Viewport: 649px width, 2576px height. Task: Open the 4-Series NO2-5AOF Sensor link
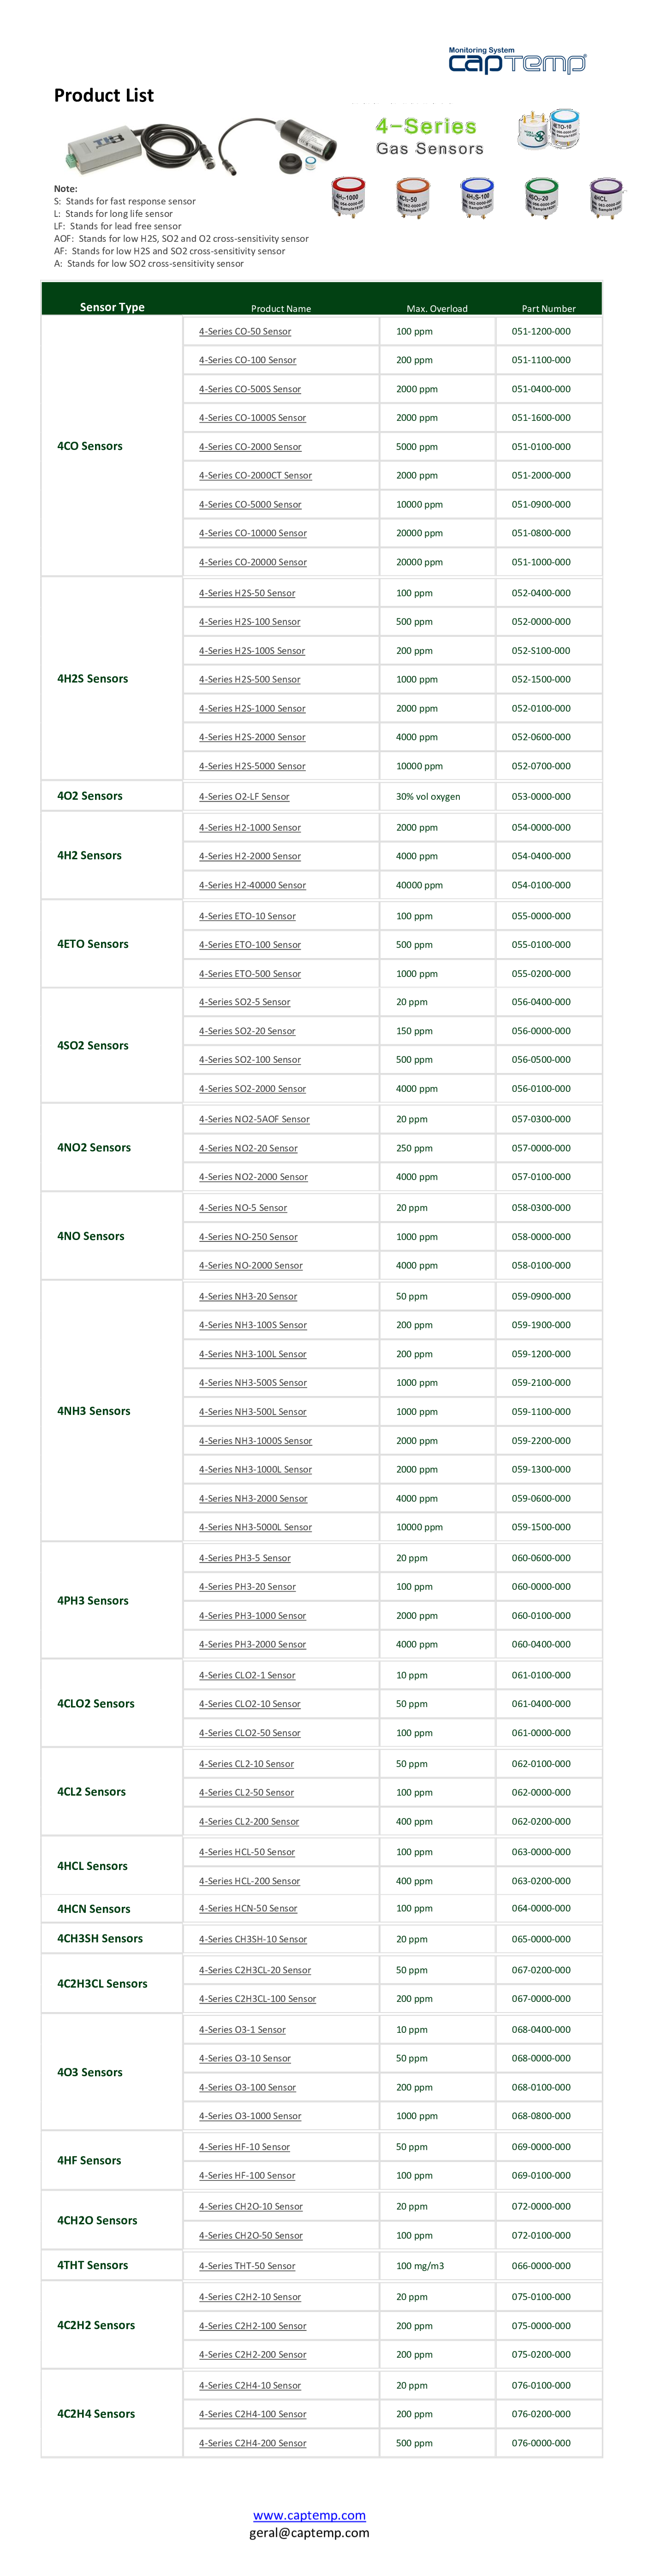tap(254, 1119)
